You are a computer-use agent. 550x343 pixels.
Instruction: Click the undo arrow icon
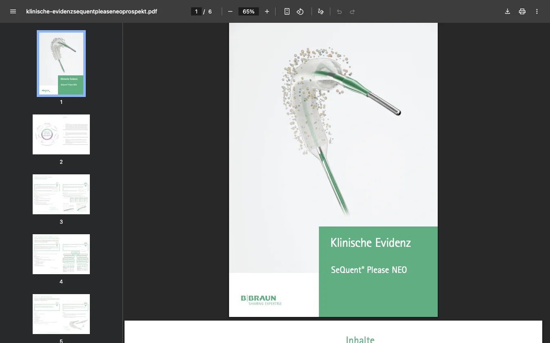[339, 11]
